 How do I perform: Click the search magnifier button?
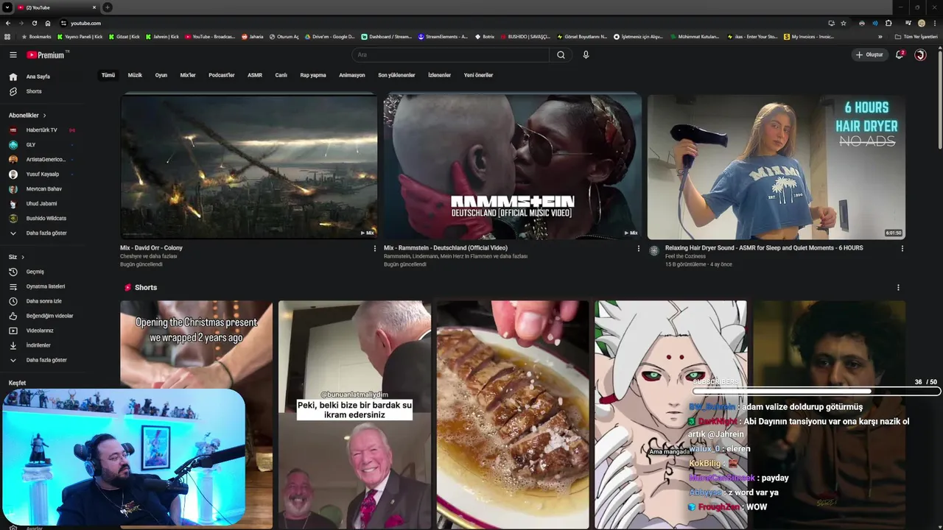[x=561, y=54]
